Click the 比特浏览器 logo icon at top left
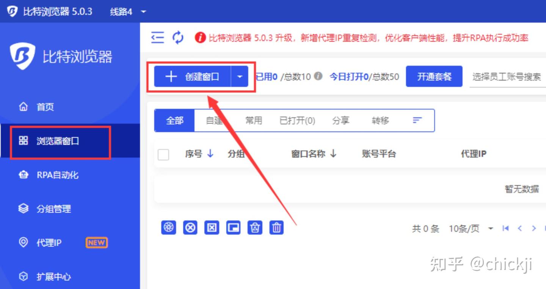 point(13,11)
